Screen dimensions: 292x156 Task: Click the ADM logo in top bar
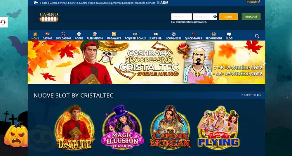pos(162,3)
